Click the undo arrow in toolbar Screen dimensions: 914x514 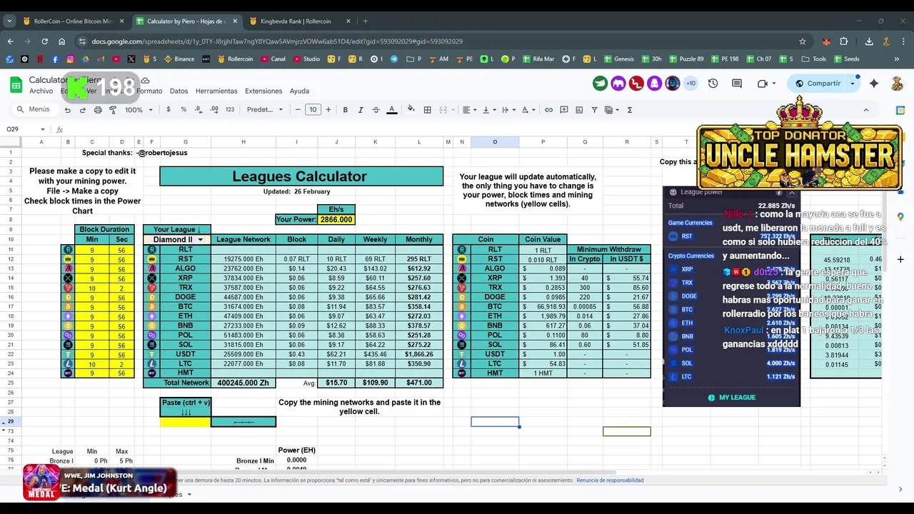coord(67,110)
